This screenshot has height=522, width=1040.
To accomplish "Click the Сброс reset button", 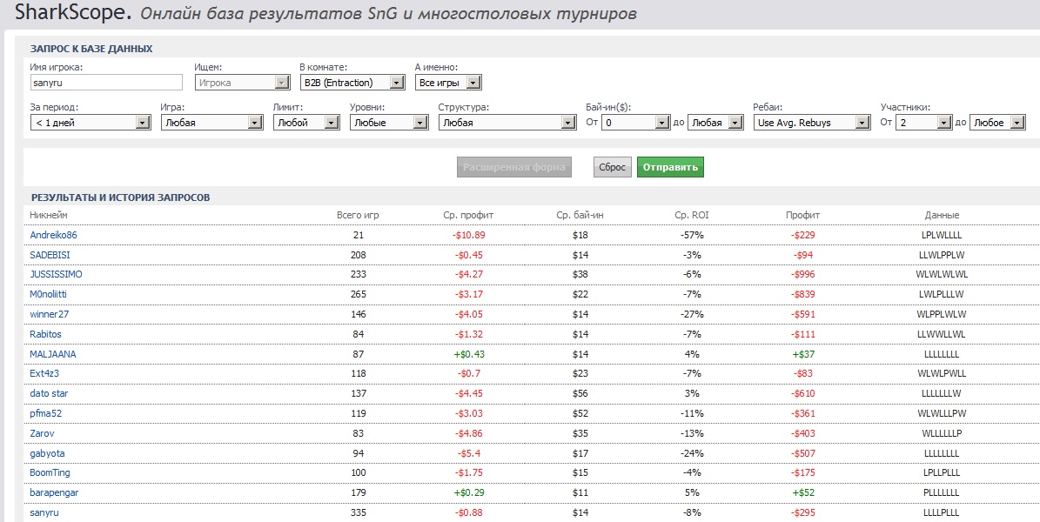I will (612, 167).
